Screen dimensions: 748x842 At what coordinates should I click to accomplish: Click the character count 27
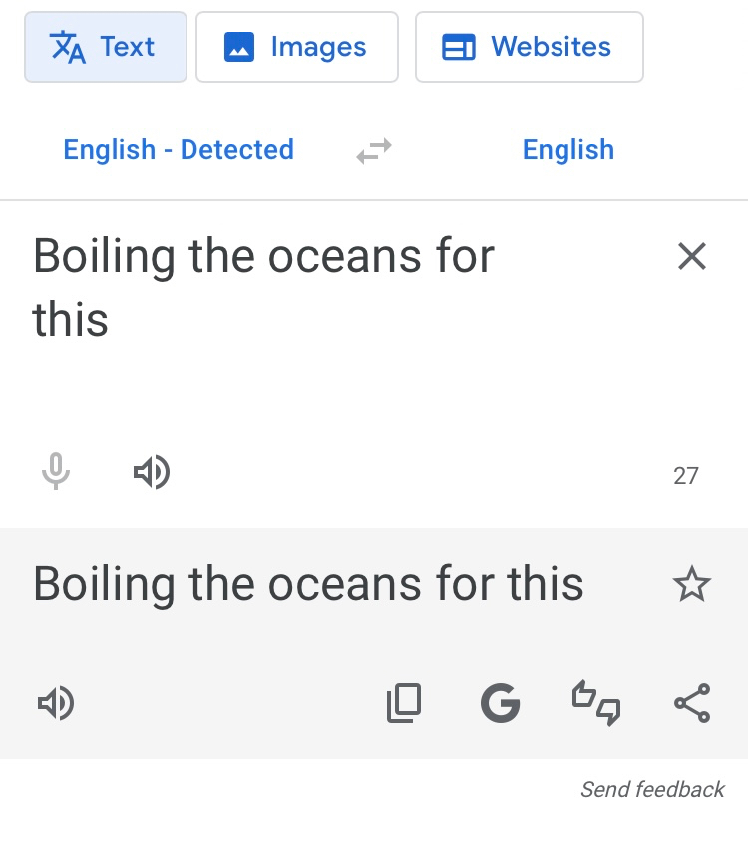click(686, 476)
